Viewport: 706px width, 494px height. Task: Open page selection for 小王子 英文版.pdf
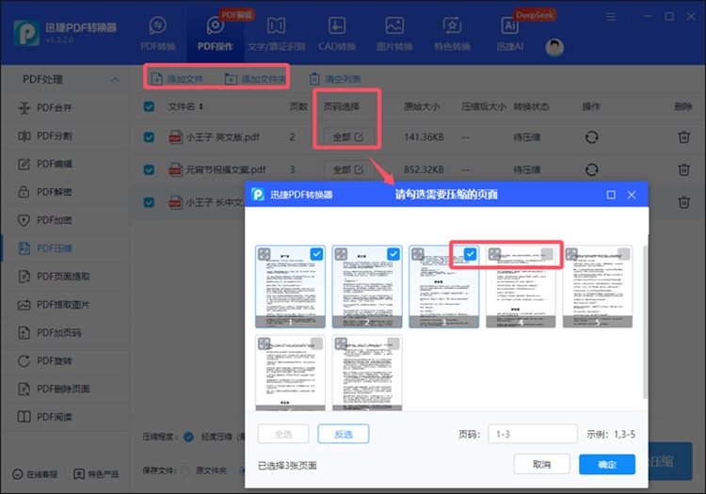pos(348,136)
